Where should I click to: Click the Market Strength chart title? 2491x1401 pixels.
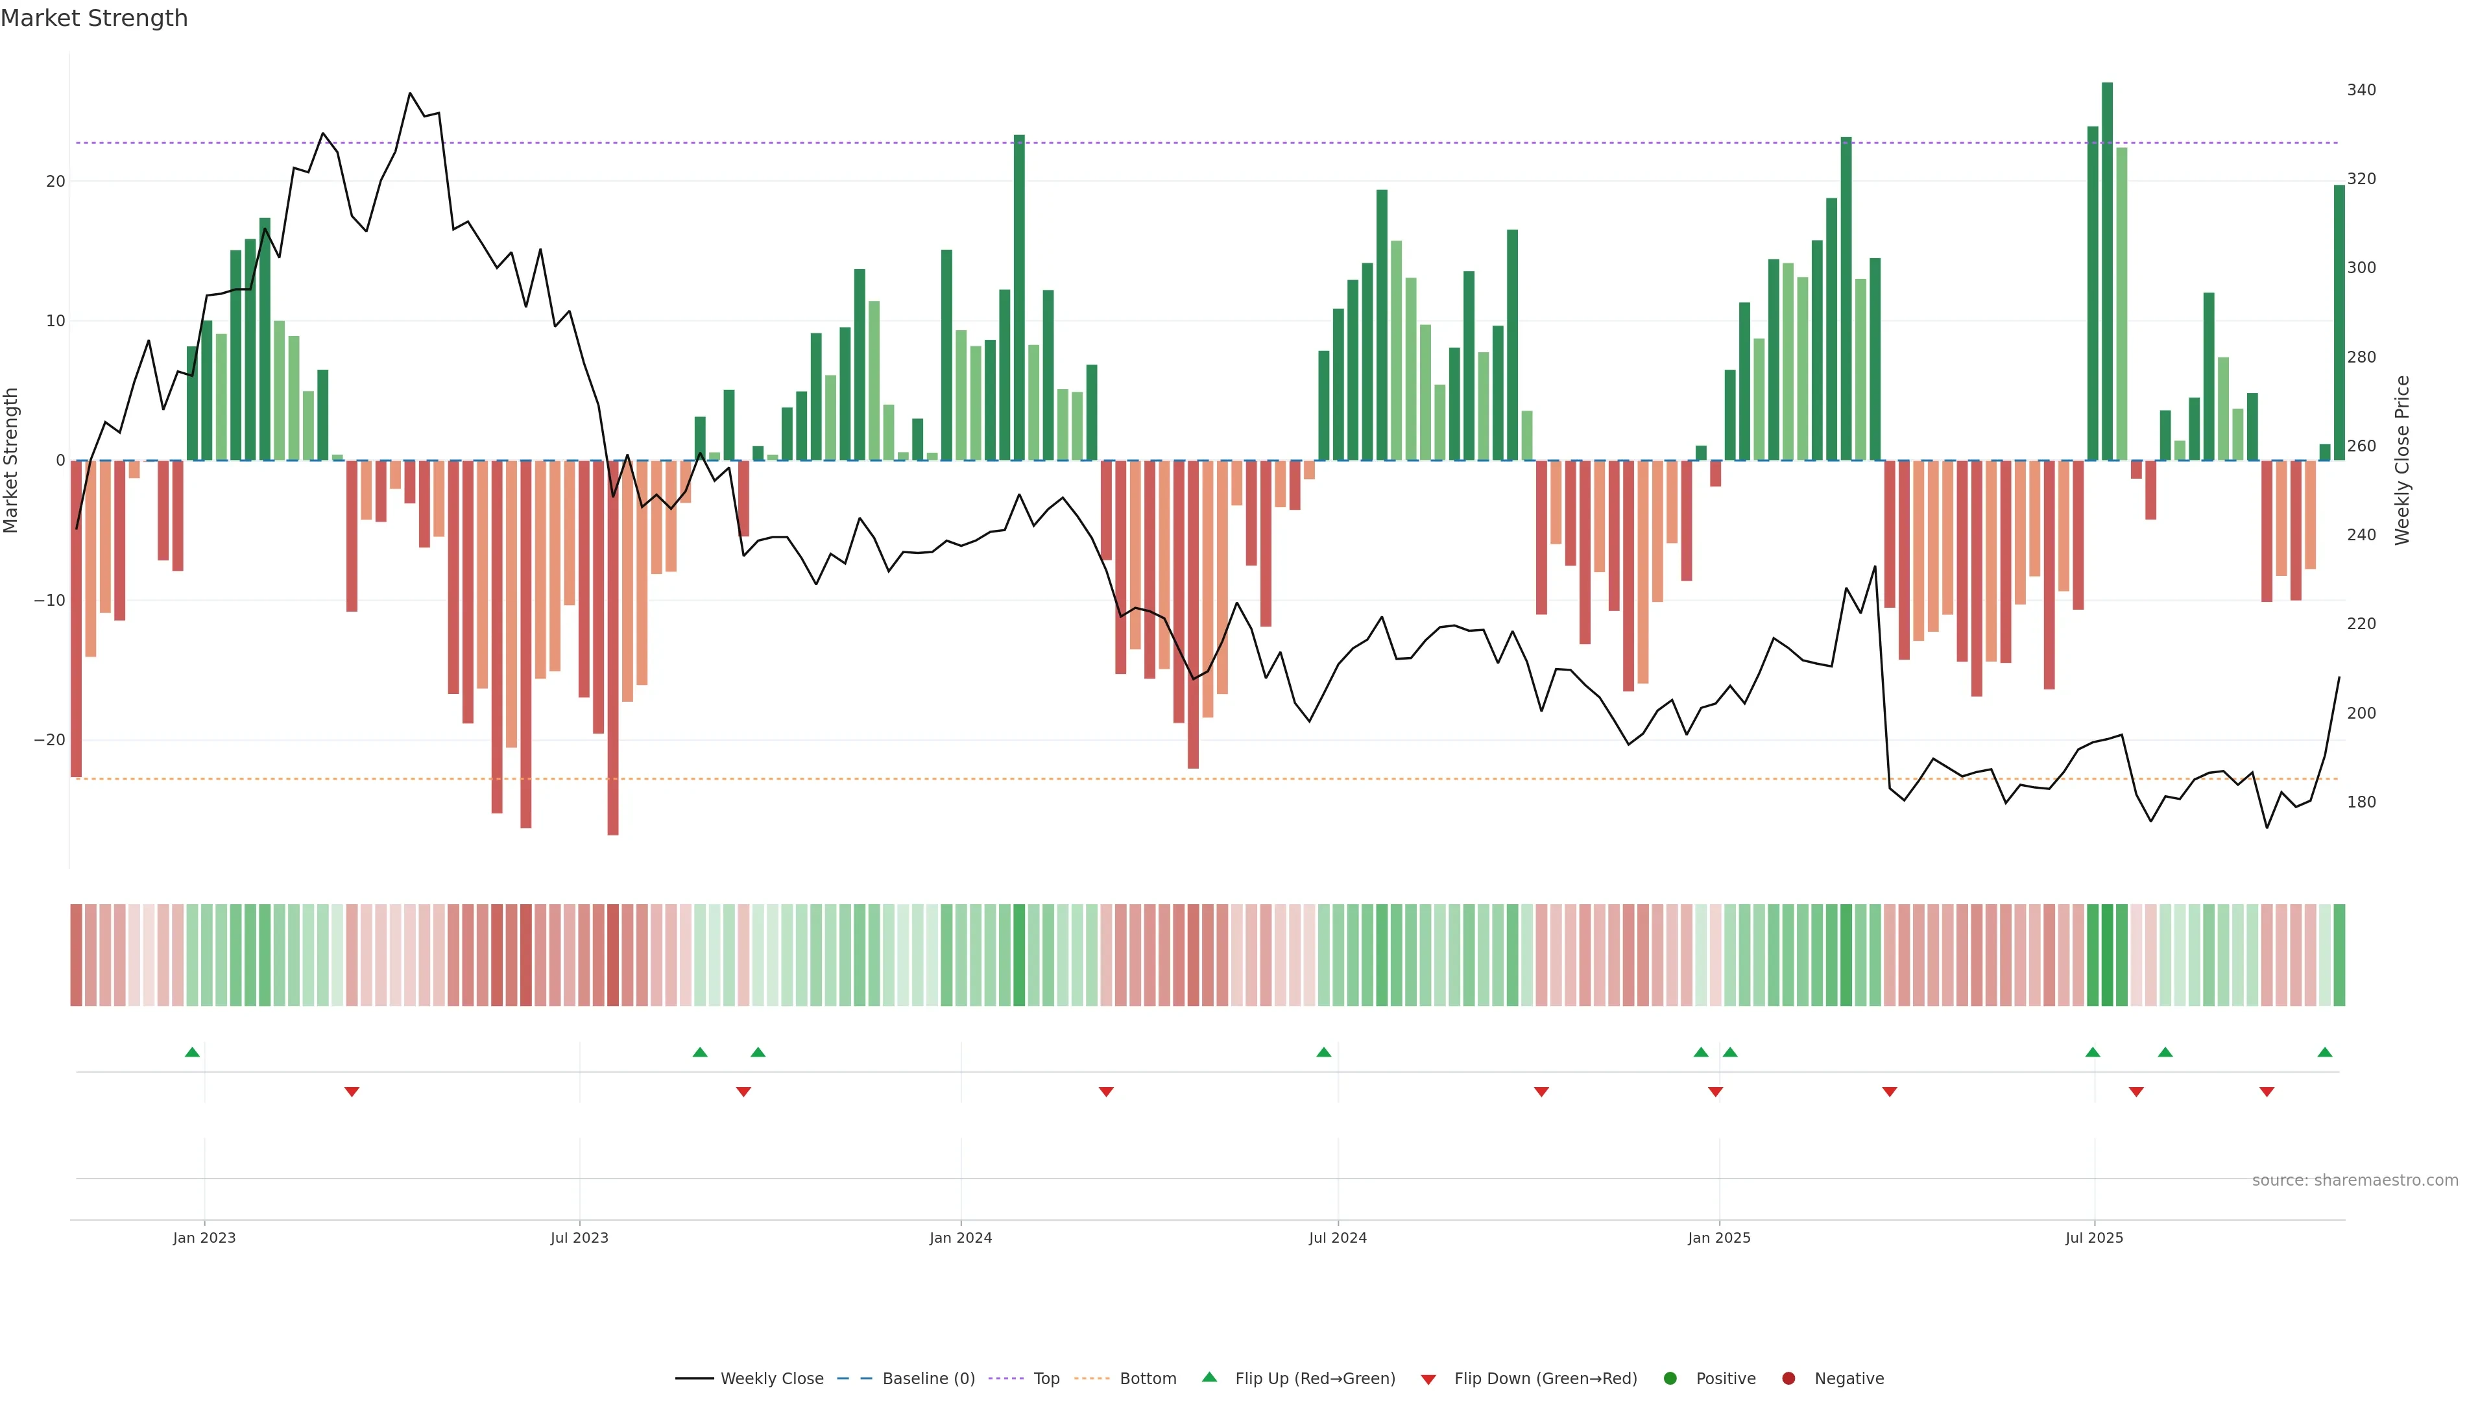(x=94, y=18)
